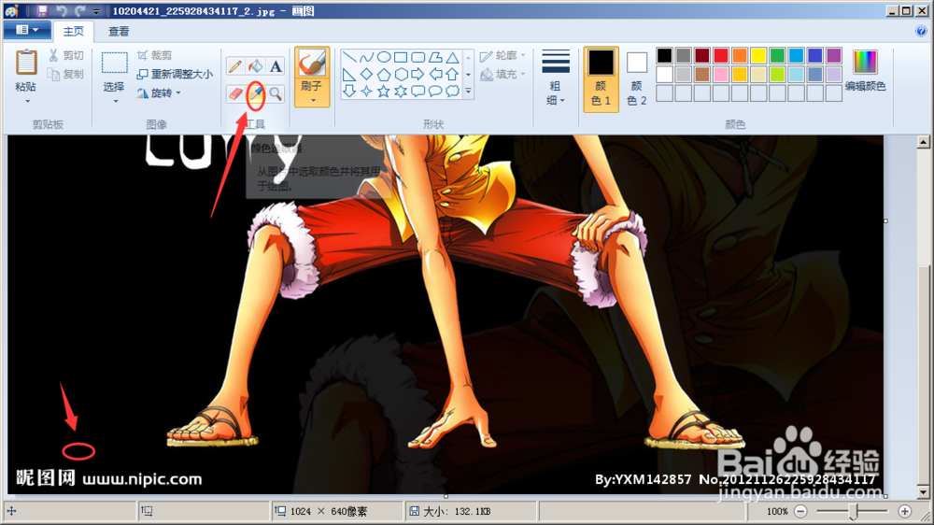
Task: Open the 粗细 (Size) thickness dropdown
Action: click(555, 78)
